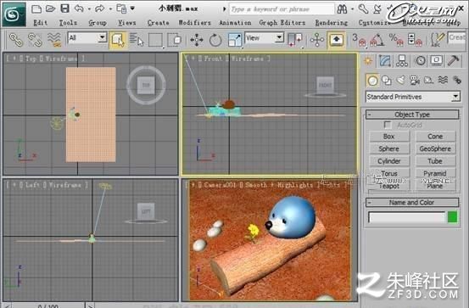The width and height of the screenshot is (469, 308).
Task: Open the Rendering menu
Action: coord(332,23)
